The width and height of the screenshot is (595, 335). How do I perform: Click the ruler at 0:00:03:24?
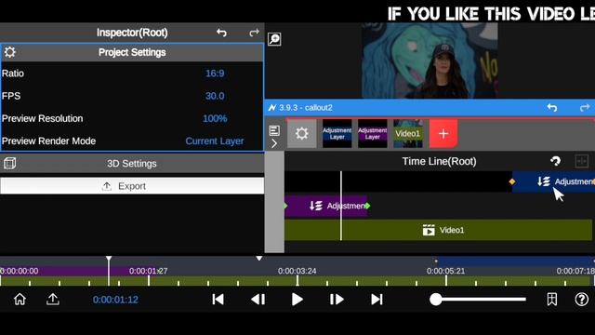[x=297, y=271]
